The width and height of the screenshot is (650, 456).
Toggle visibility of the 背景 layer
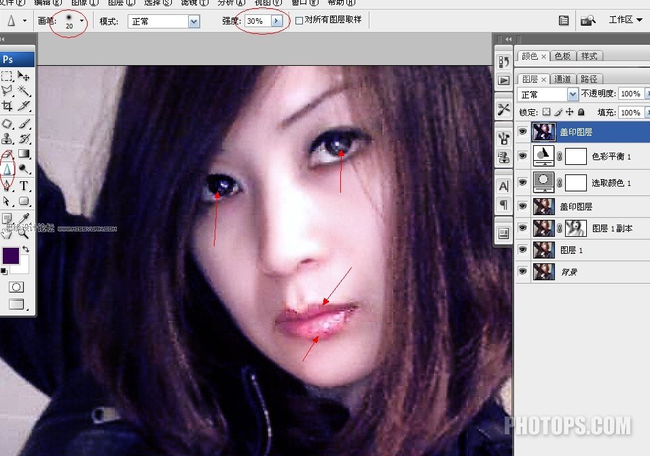point(523,271)
